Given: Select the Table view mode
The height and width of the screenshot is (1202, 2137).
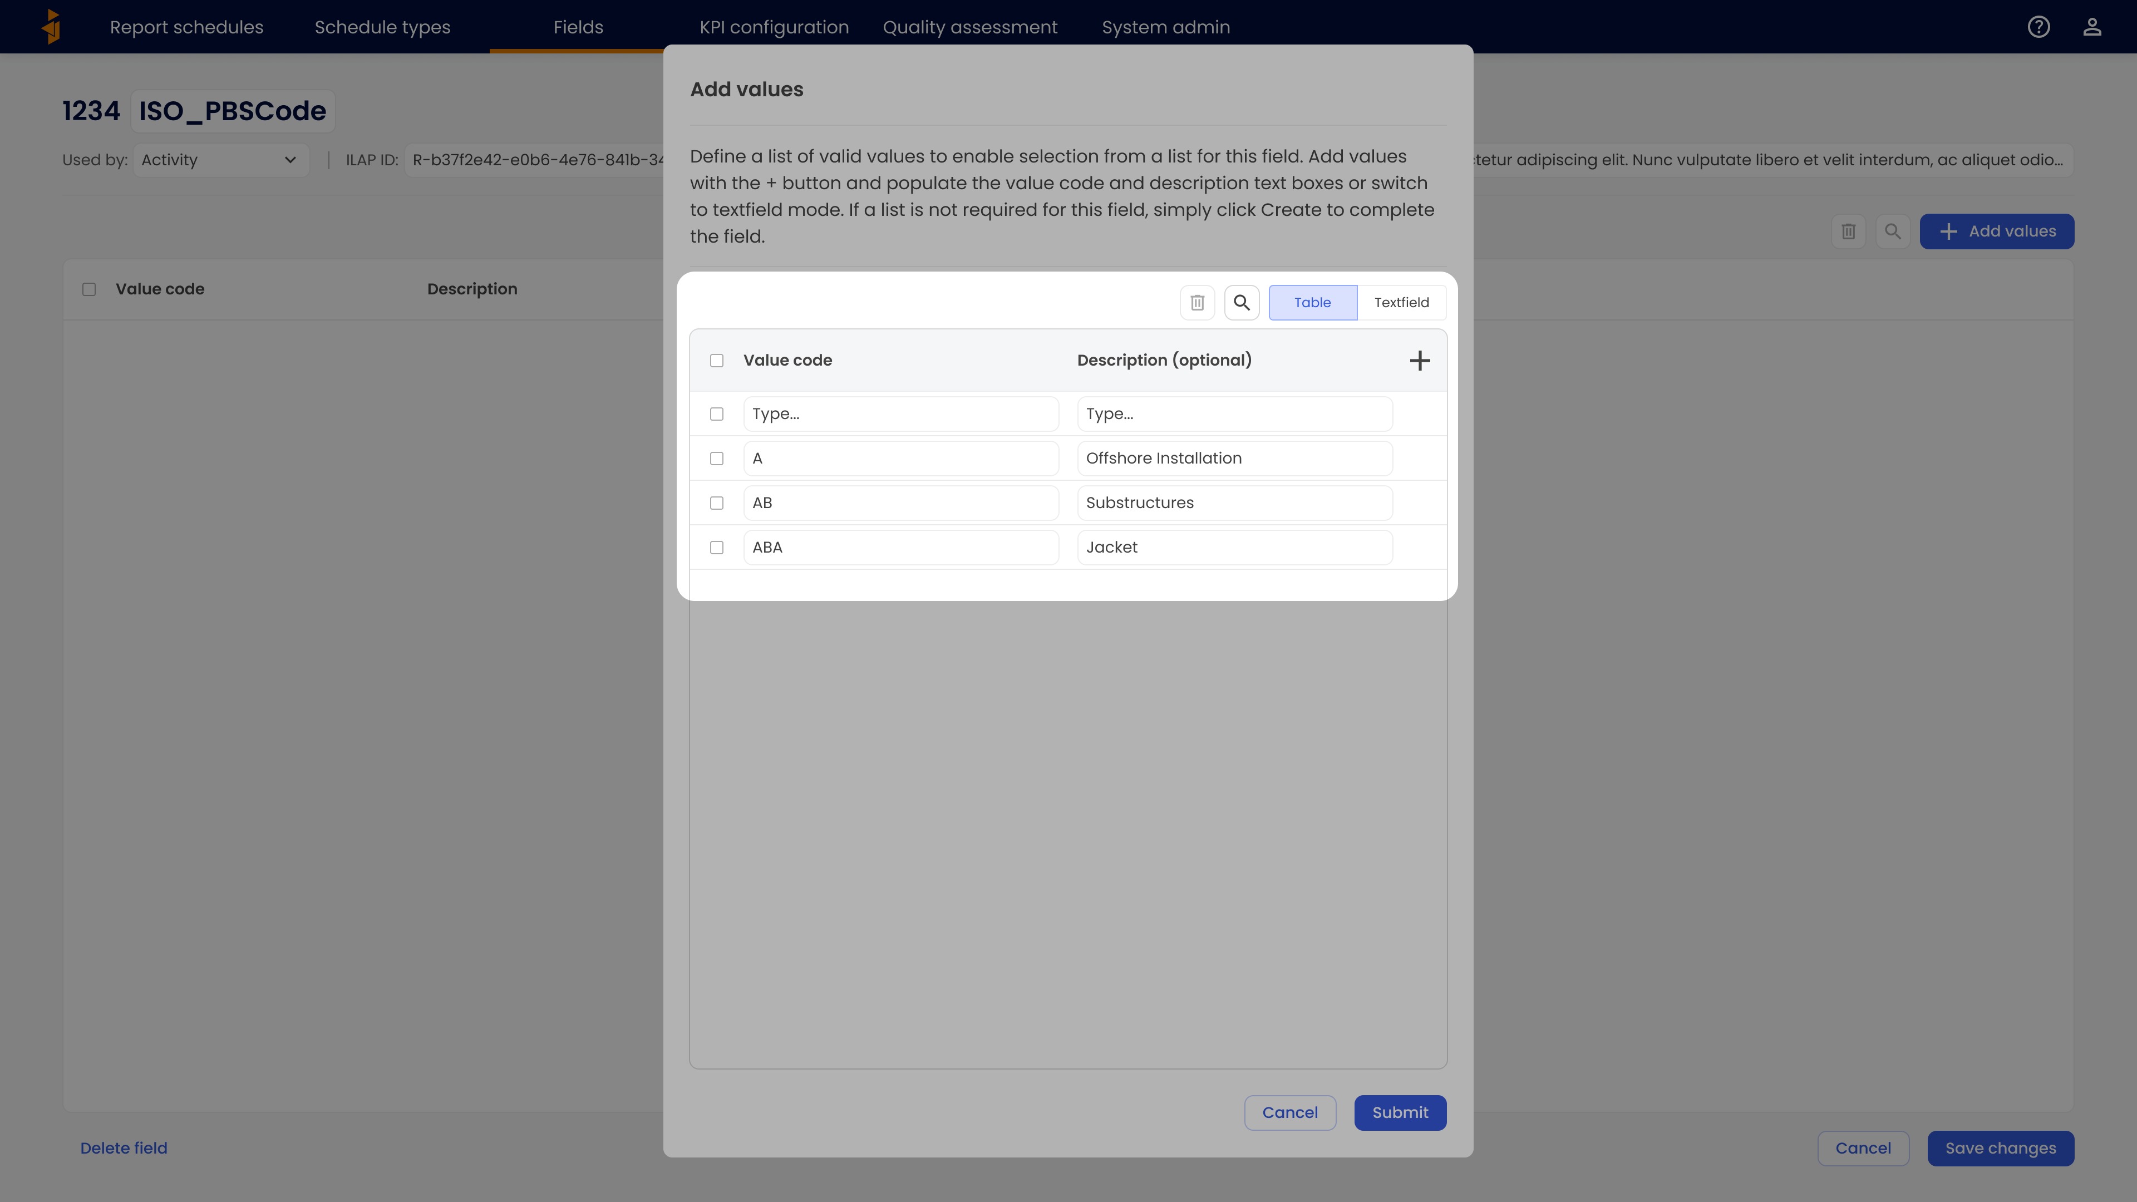Looking at the screenshot, I should click(1312, 303).
